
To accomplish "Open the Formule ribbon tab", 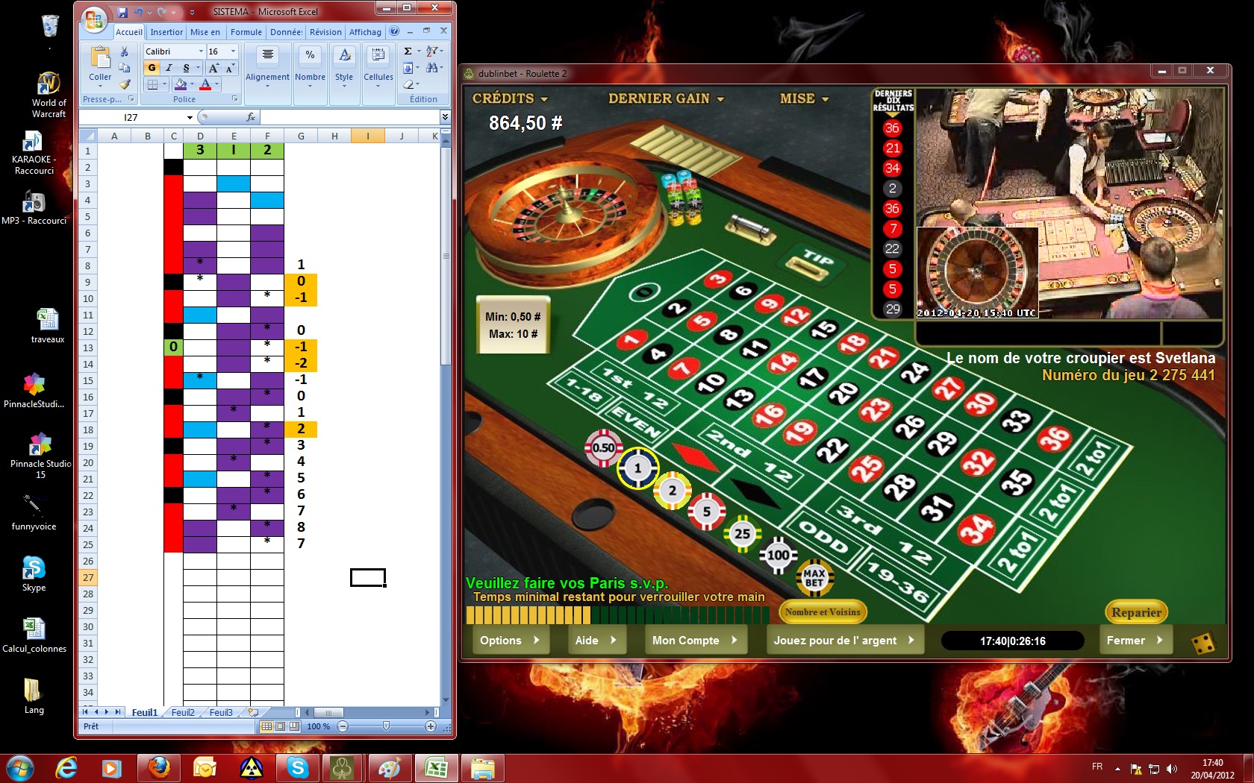I will 246,32.
